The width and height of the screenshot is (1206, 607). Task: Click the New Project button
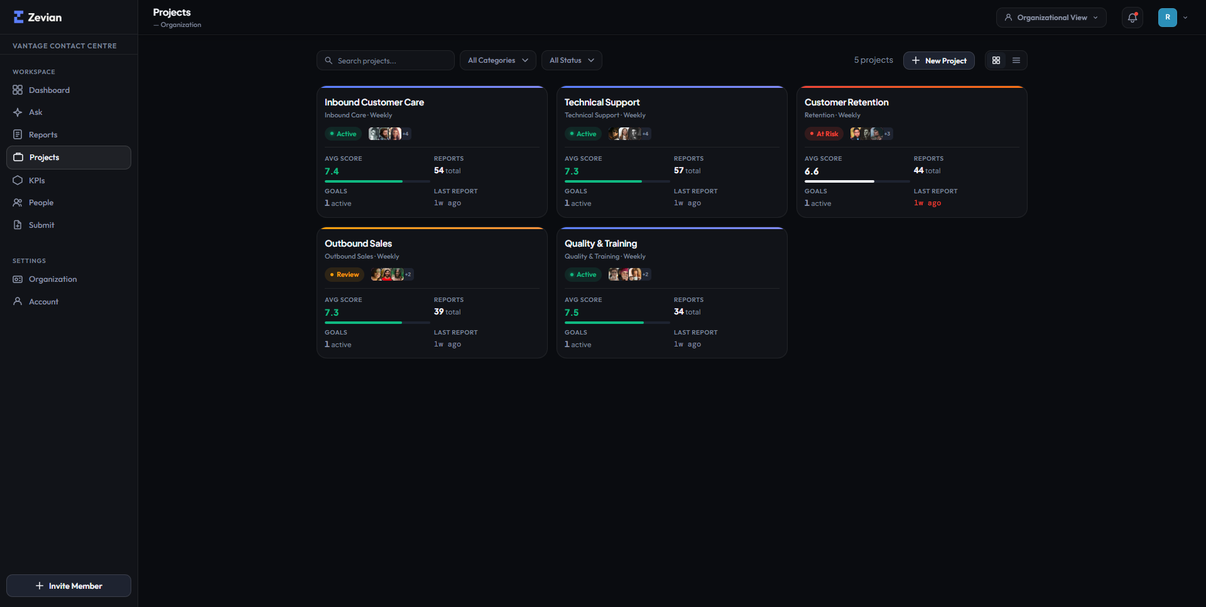939,60
